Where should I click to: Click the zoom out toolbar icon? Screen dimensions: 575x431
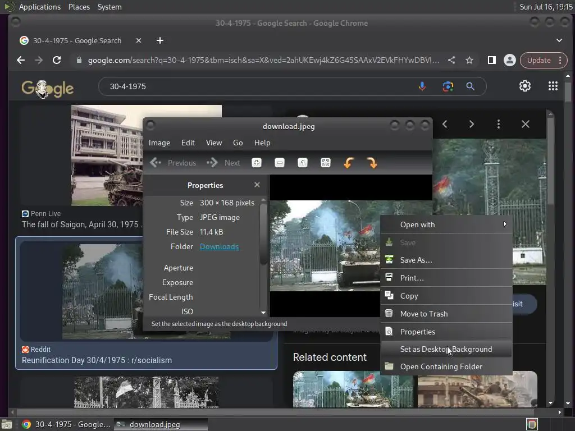click(x=280, y=163)
